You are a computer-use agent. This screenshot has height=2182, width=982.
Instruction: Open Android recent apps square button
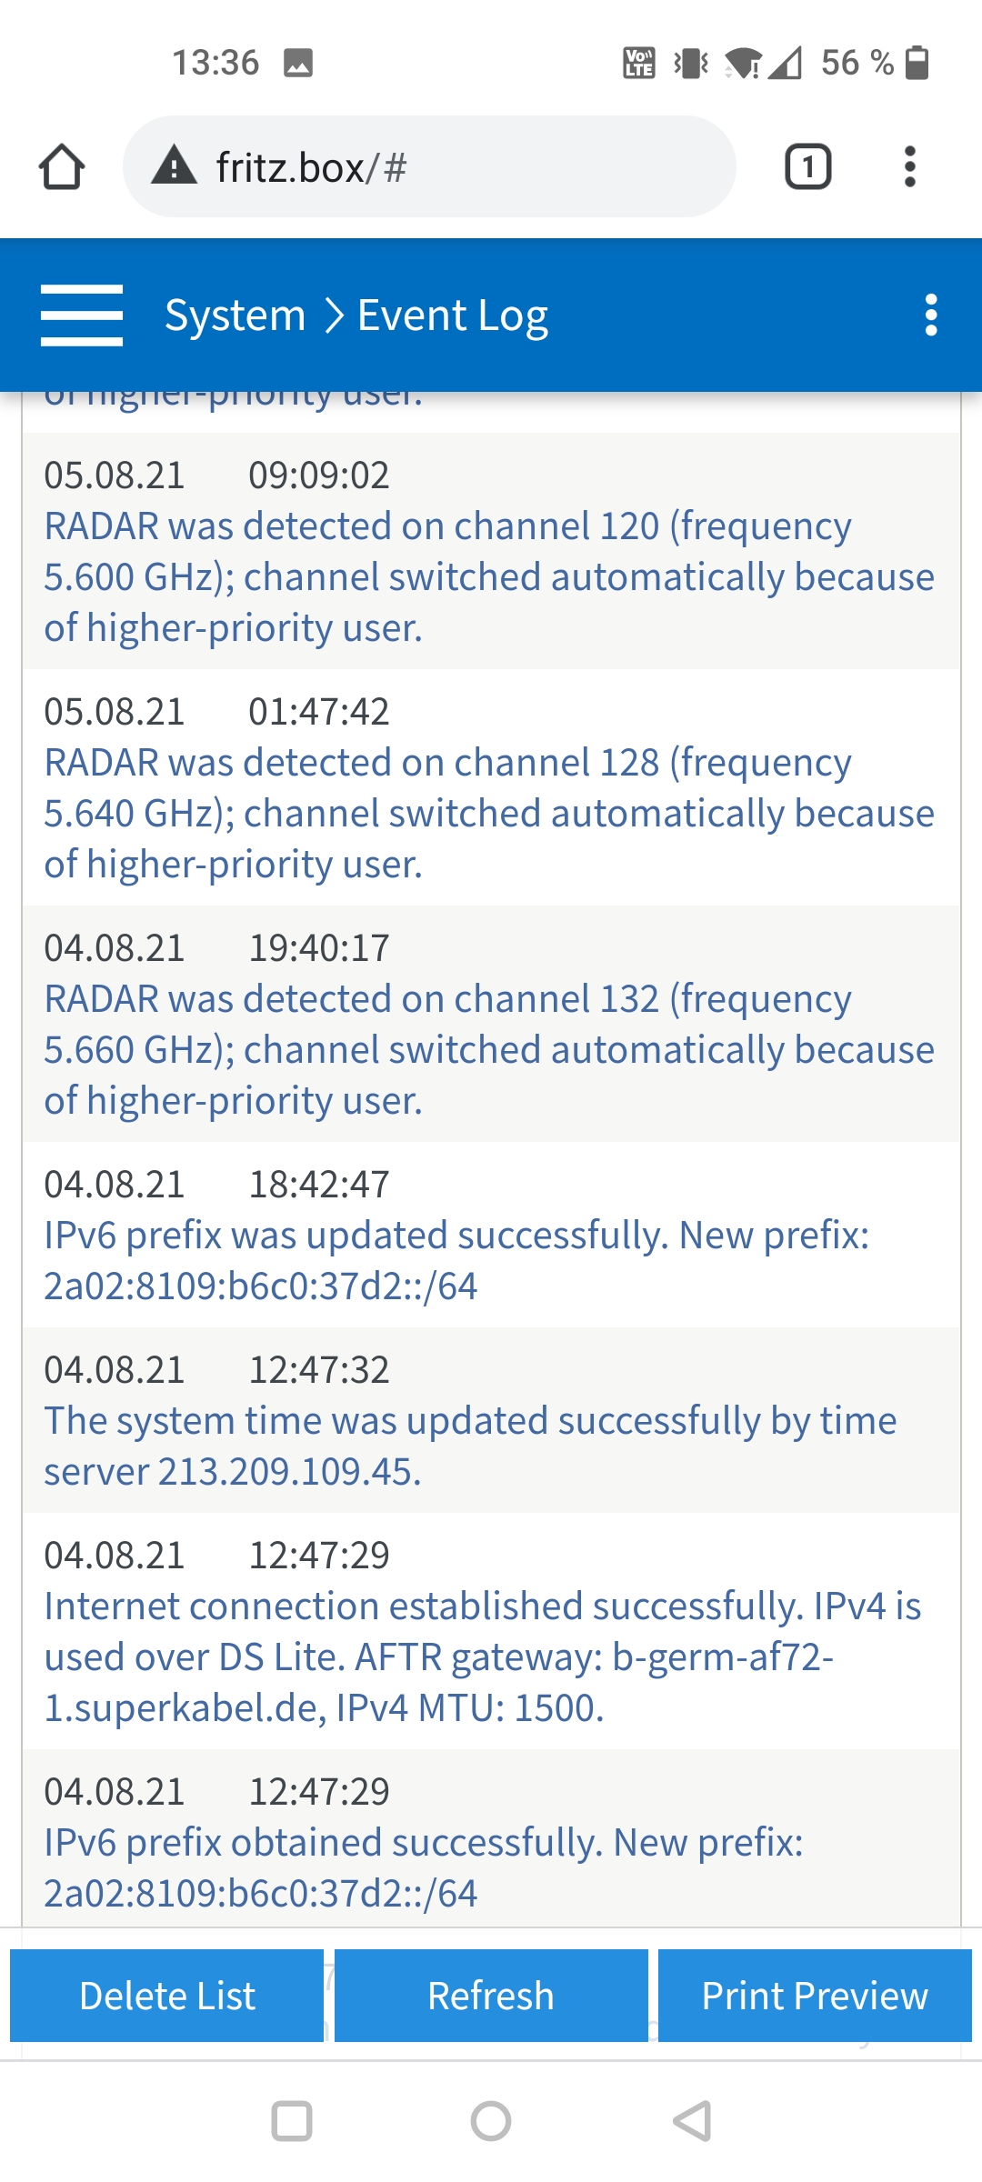coord(292,2121)
